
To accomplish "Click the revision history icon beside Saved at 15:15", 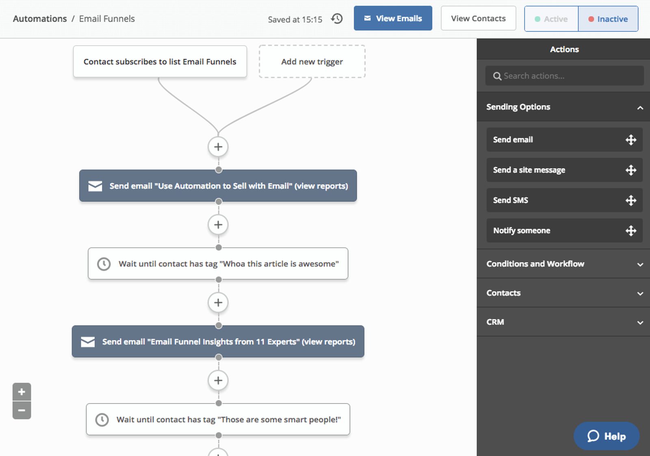I will coord(336,19).
